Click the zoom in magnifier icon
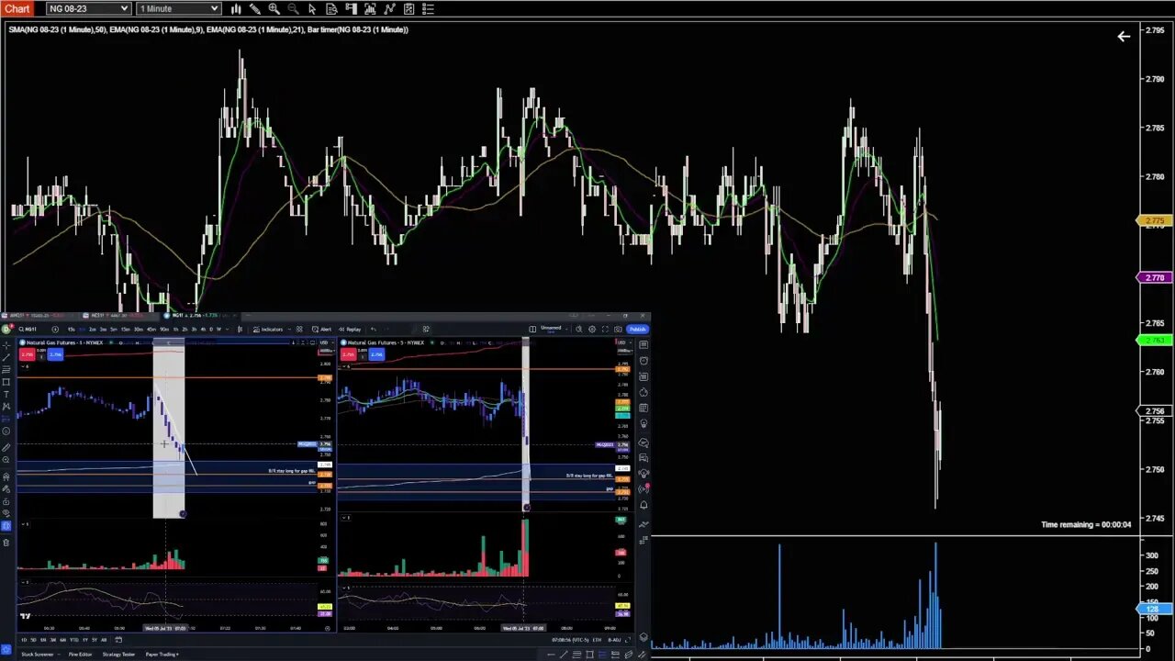This screenshot has width=1175, height=661. pyautogui.click(x=274, y=8)
